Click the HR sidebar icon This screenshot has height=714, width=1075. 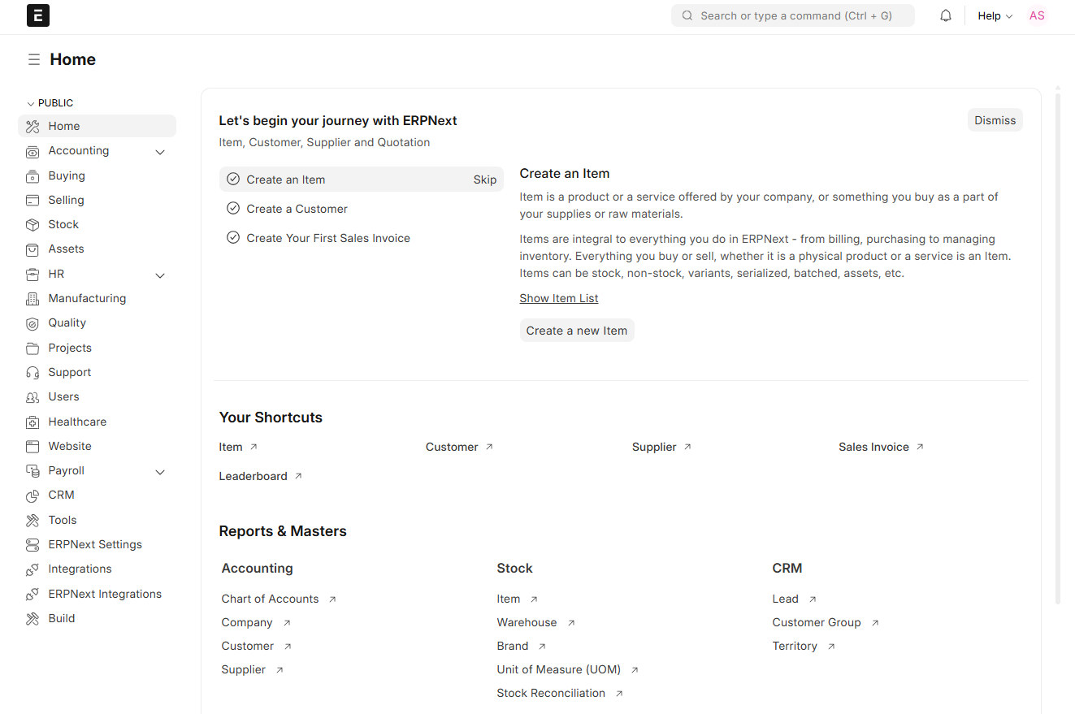coord(33,275)
